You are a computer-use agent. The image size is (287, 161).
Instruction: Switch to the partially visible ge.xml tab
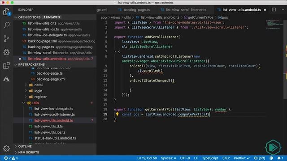102,10
